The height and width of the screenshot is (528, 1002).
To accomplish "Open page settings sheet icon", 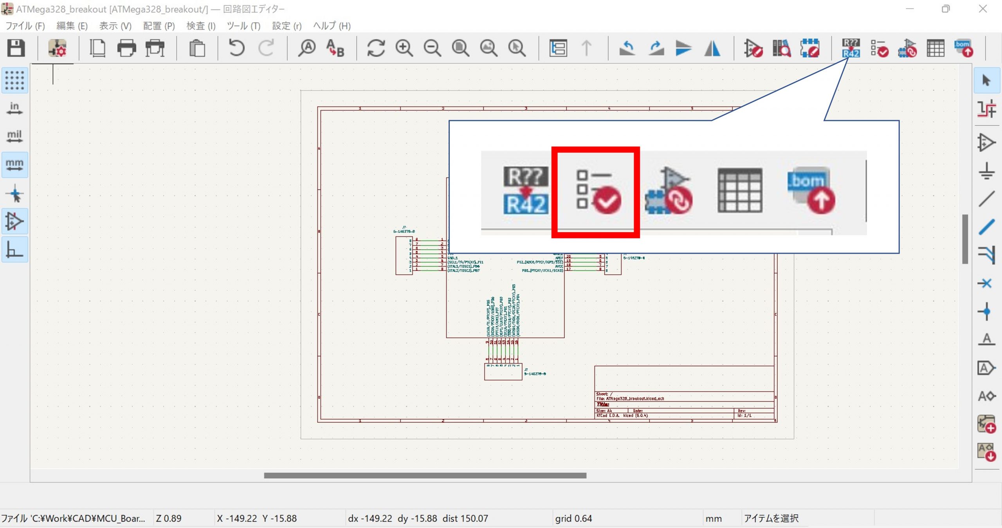I will 97,48.
